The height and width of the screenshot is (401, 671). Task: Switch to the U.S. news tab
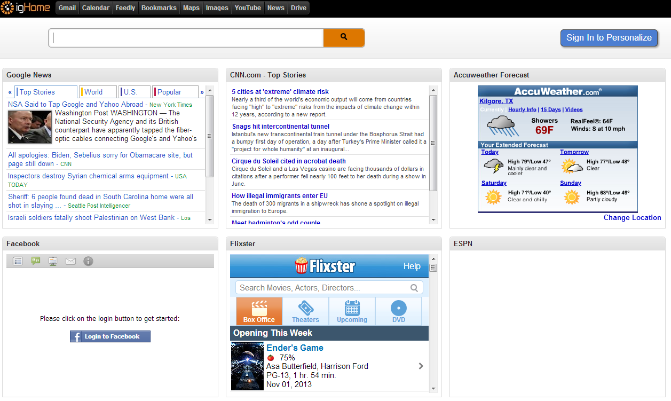click(135, 92)
